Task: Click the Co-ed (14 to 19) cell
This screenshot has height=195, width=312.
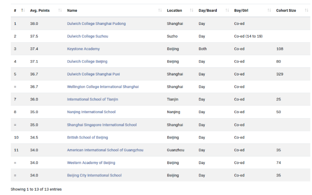Action: tap(248, 36)
